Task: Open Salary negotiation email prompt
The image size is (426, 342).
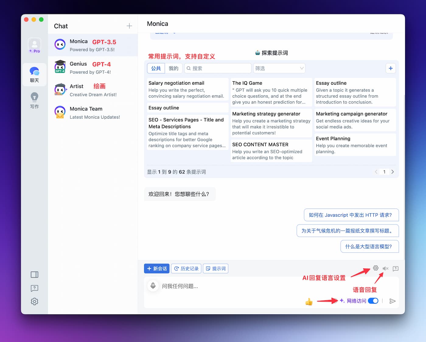Action: pyautogui.click(x=187, y=89)
